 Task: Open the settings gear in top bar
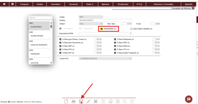coord(12,4)
